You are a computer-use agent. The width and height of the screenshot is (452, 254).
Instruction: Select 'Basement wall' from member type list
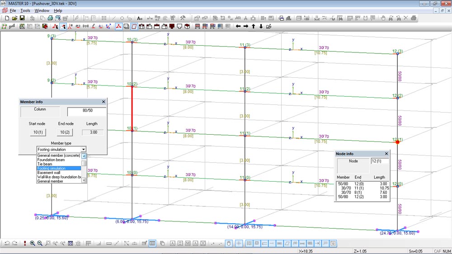pos(59,173)
